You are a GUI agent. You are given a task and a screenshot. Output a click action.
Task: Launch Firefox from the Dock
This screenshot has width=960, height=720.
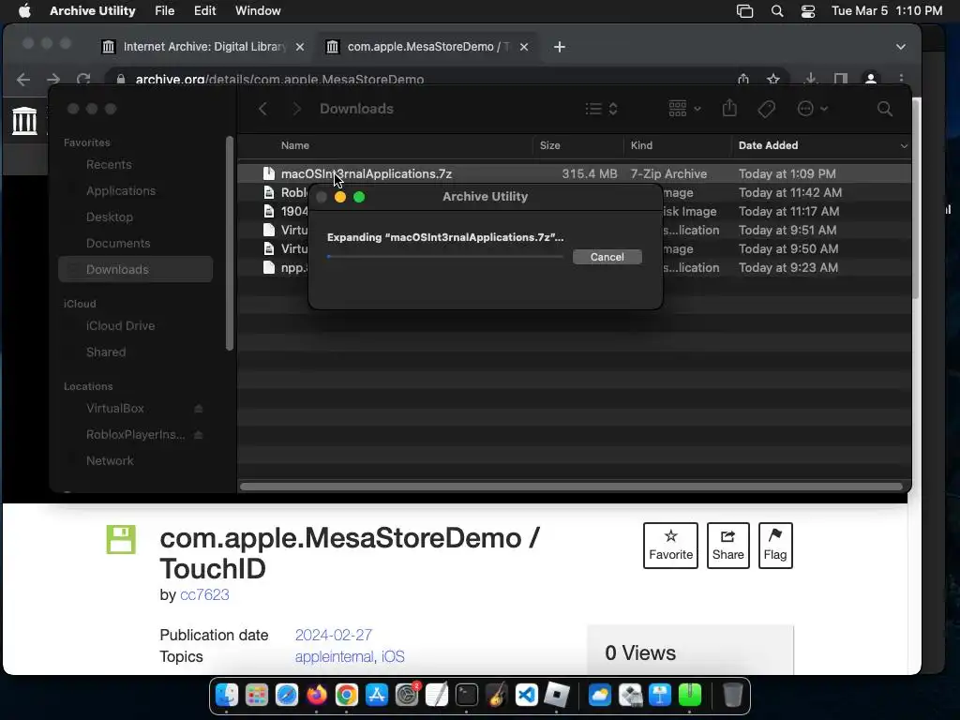pos(317,696)
